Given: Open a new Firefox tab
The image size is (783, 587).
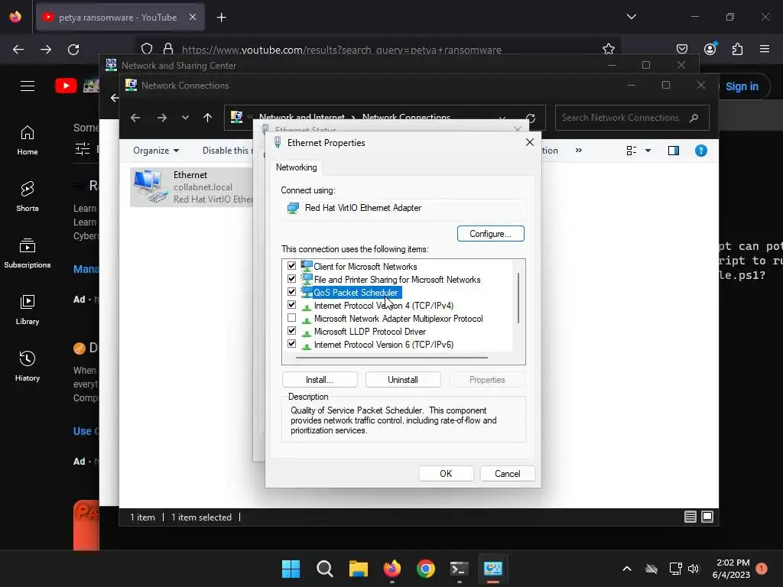Looking at the screenshot, I should pos(221,18).
